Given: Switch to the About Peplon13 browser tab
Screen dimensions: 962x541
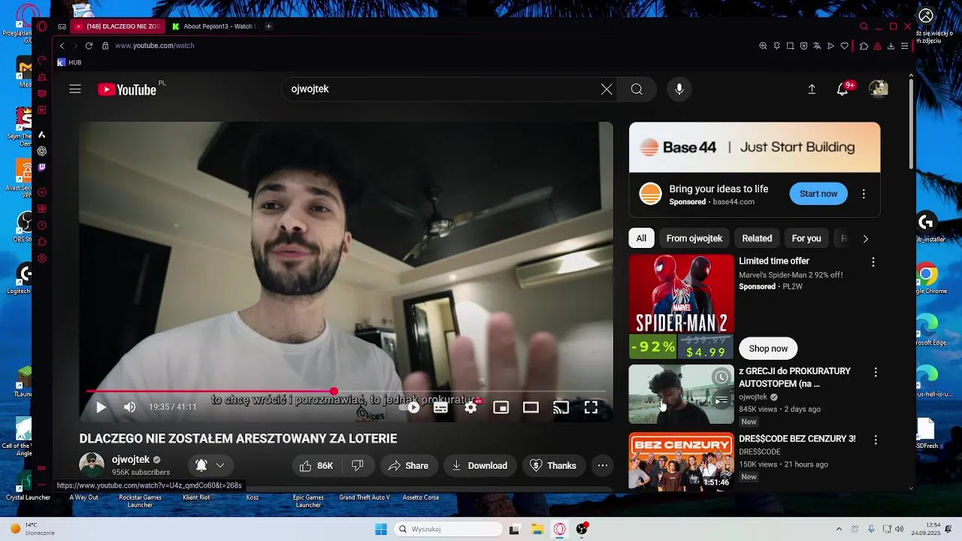Looking at the screenshot, I should click(214, 26).
